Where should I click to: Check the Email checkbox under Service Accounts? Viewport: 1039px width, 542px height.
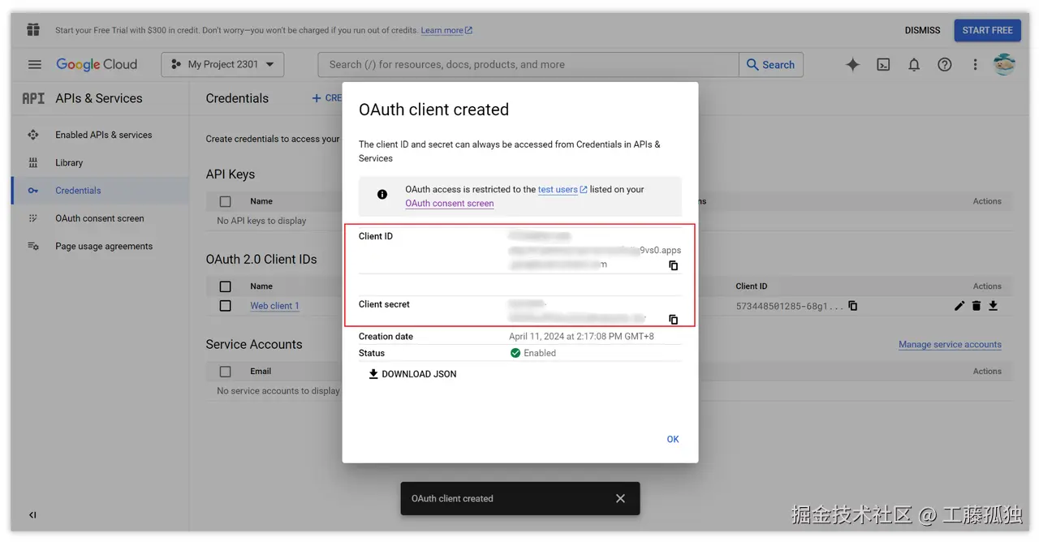[x=225, y=371]
